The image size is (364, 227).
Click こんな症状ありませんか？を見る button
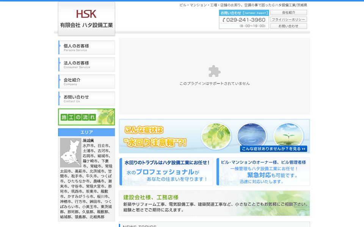(x=273, y=149)
